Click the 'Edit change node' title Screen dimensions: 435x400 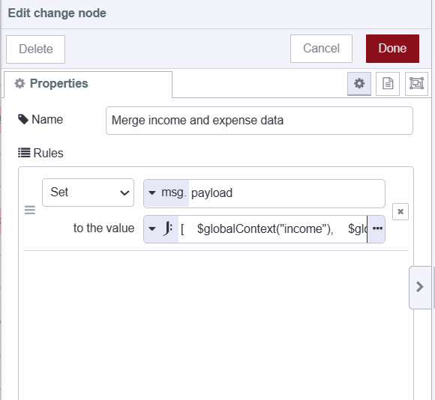click(x=57, y=13)
